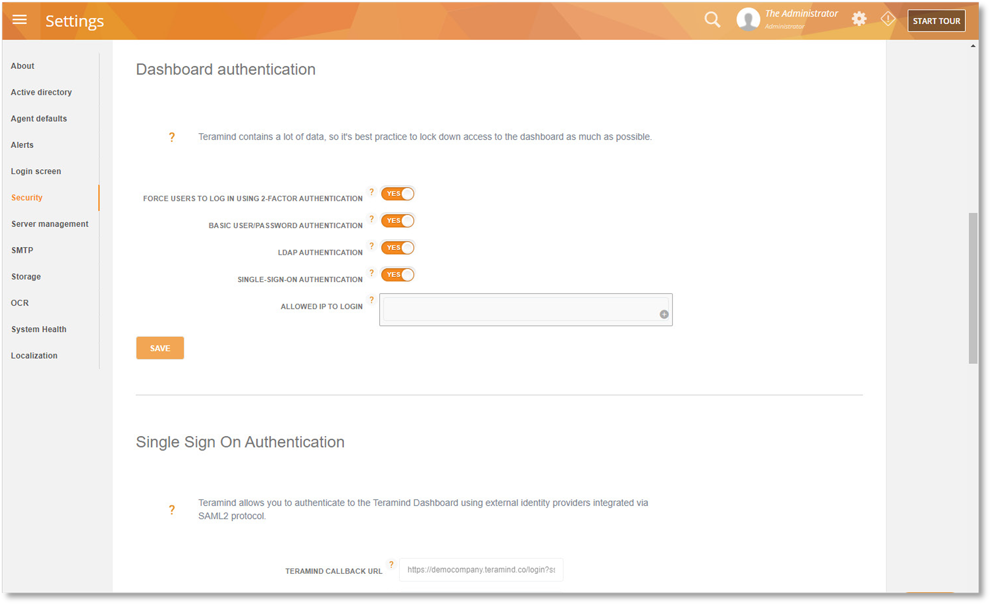Click the plus icon in allowed IP field
990x604 pixels.
[664, 314]
